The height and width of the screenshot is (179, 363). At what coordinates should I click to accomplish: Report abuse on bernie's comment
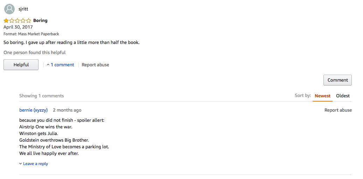tap(338, 110)
